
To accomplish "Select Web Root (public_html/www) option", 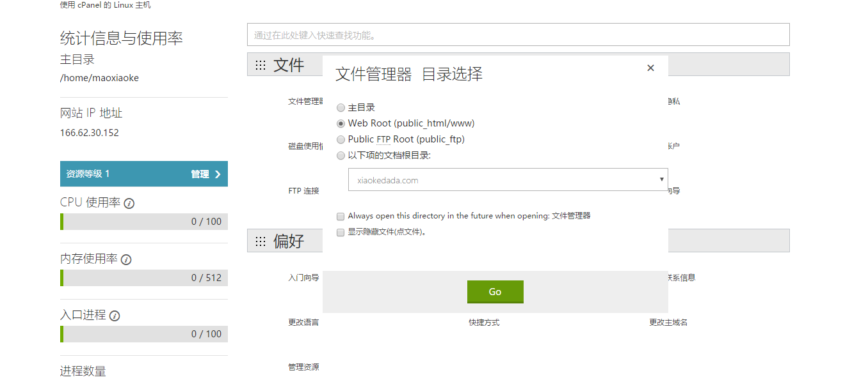I will 341,123.
